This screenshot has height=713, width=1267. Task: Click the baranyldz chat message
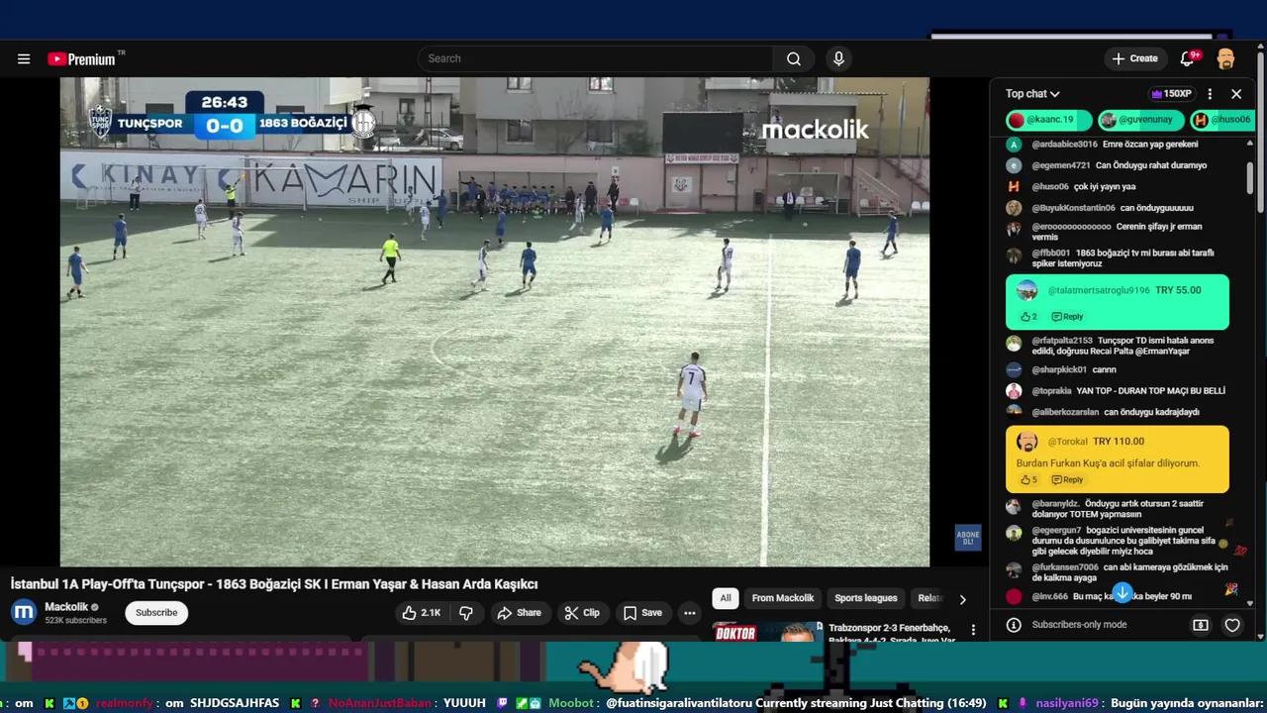[x=1117, y=509]
